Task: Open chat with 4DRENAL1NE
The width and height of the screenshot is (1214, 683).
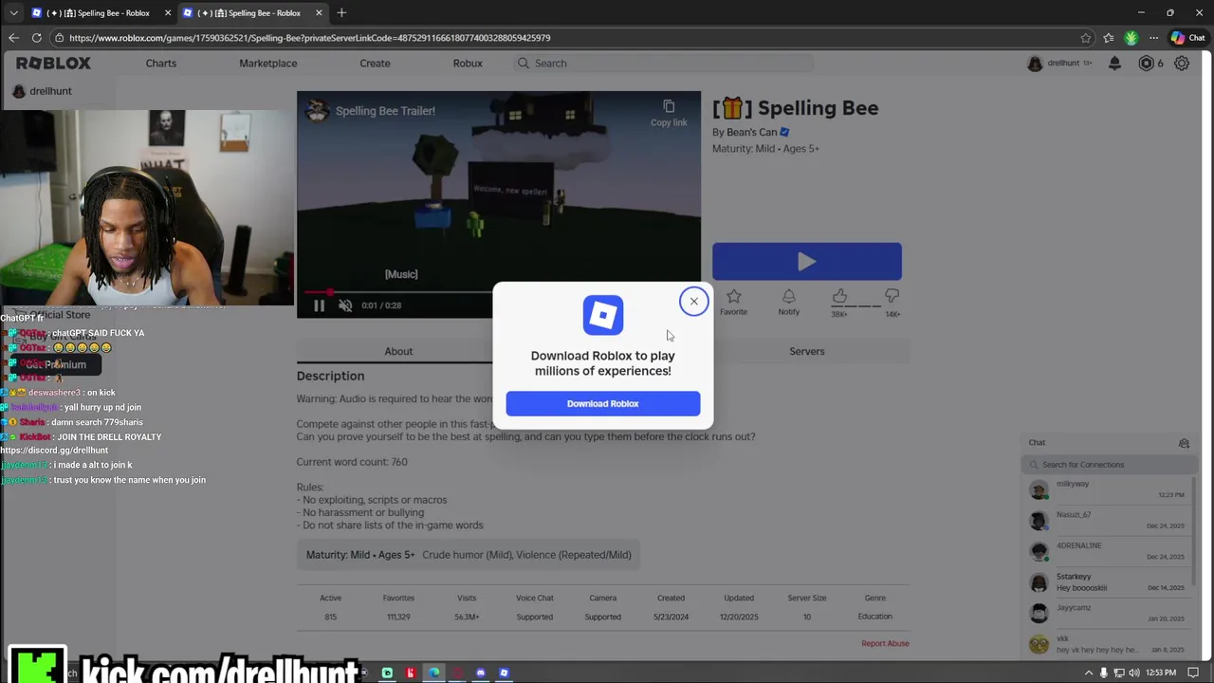Action: point(1108,551)
